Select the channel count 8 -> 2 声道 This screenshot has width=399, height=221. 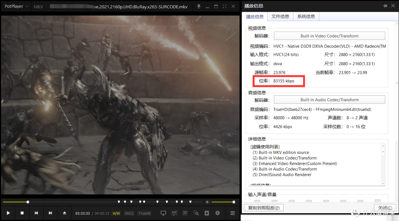[357, 118]
